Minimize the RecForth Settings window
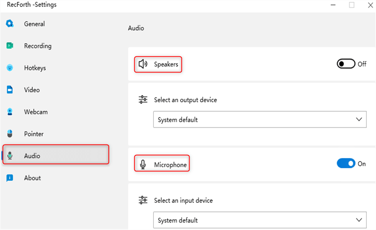Viewport: 376px width, 230px height. point(333,5)
